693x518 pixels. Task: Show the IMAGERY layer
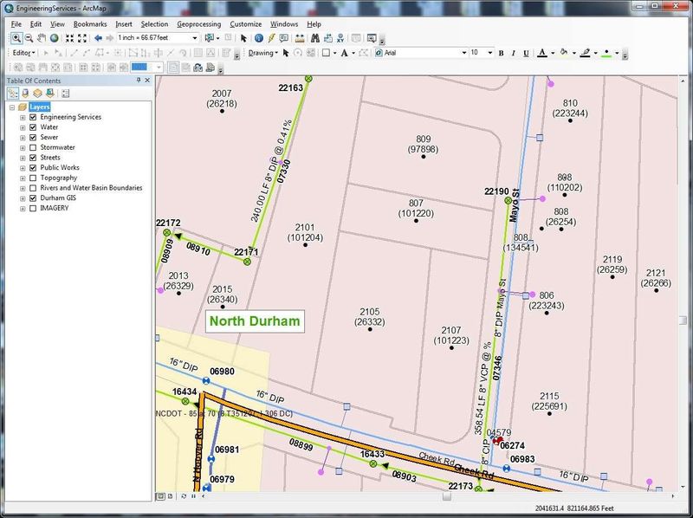tap(33, 209)
